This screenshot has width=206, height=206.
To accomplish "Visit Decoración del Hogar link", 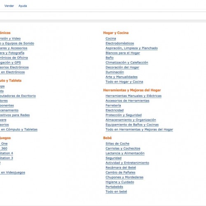I will [x=122, y=67].
